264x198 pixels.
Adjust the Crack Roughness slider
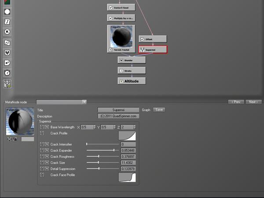pos(103,156)
